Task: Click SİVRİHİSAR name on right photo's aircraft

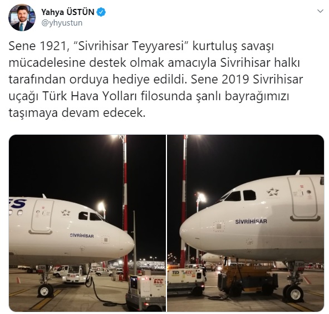Action: [251, 222]
